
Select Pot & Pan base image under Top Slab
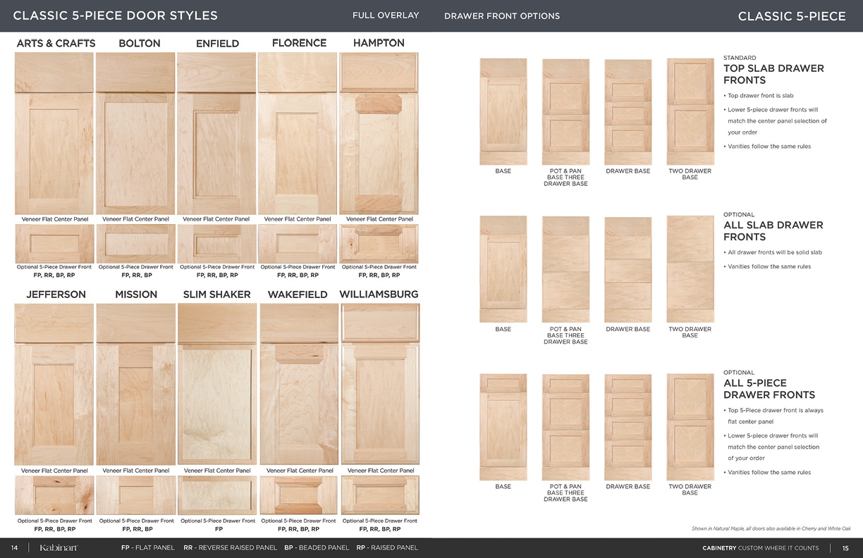[x=565, y=112]
